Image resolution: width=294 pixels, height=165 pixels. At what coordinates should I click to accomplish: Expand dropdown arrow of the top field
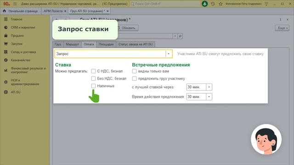click(175, 36)
